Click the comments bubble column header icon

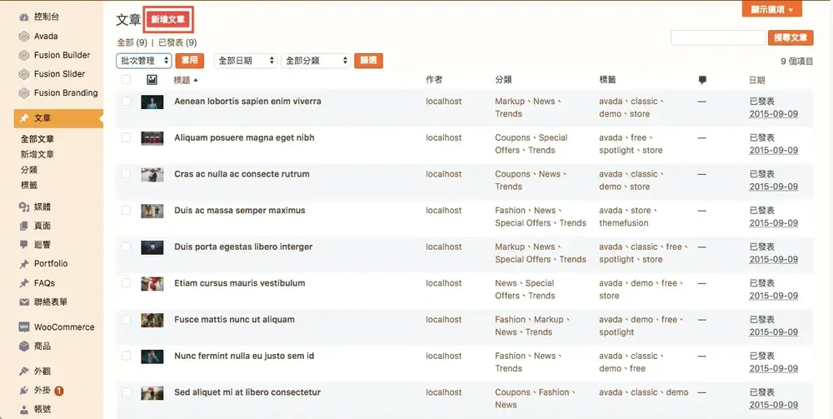tap(702, 81)
